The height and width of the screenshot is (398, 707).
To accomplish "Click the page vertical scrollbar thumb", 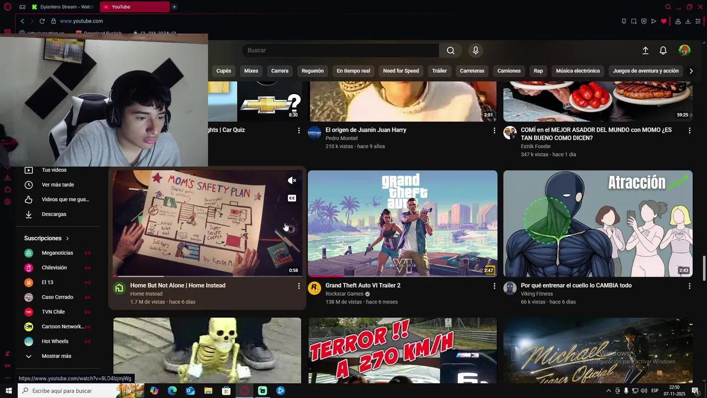I will coord(703,269).
